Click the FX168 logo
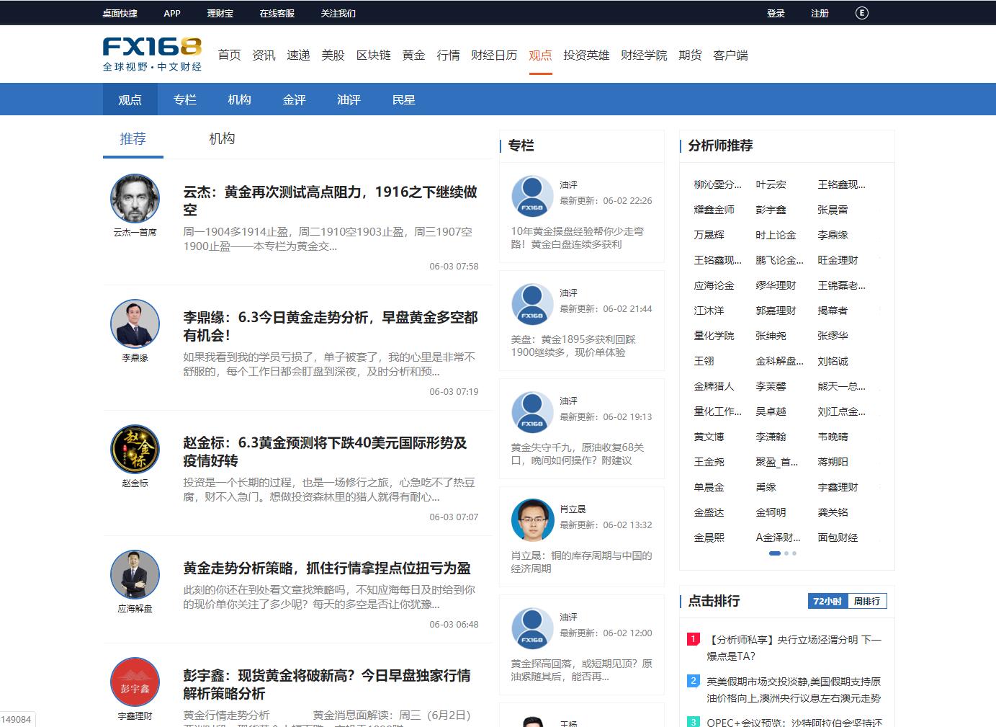996x727 pixels. pyautogui.click(x=152, y=54)
